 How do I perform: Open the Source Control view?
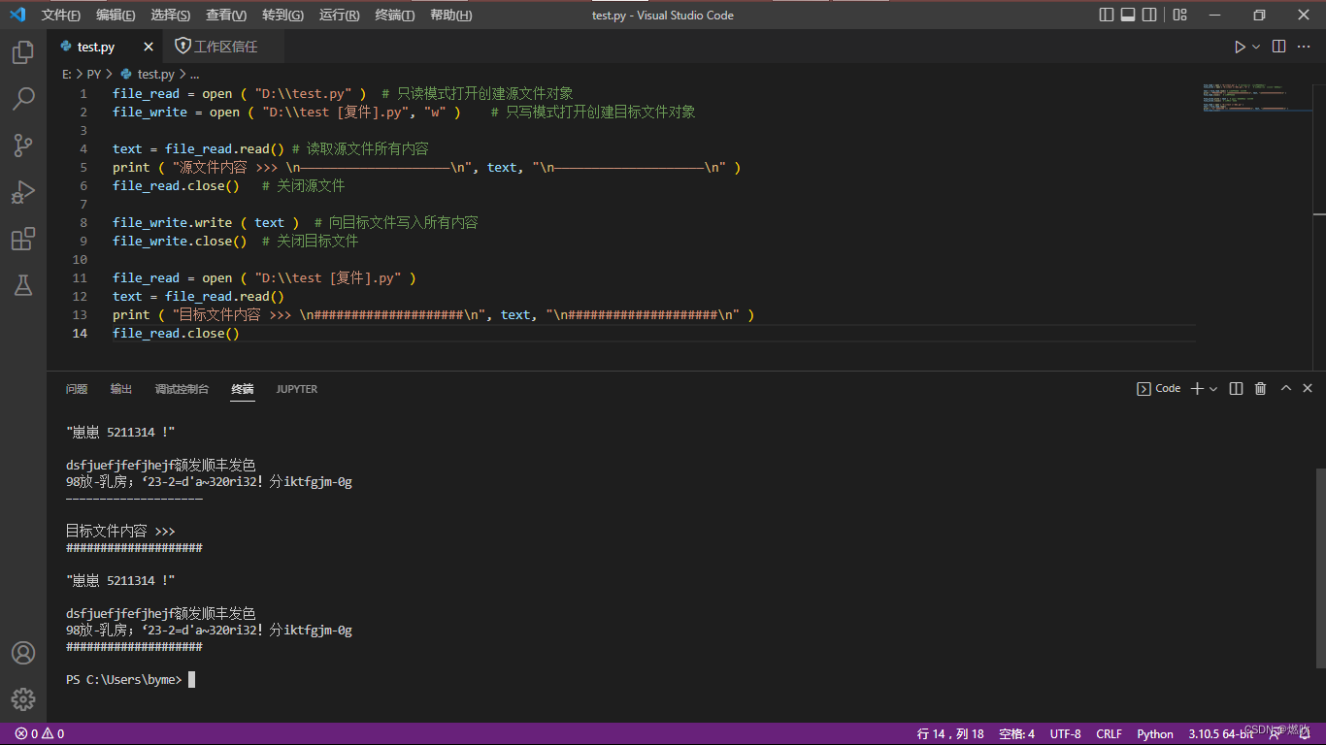pos(23,146)
